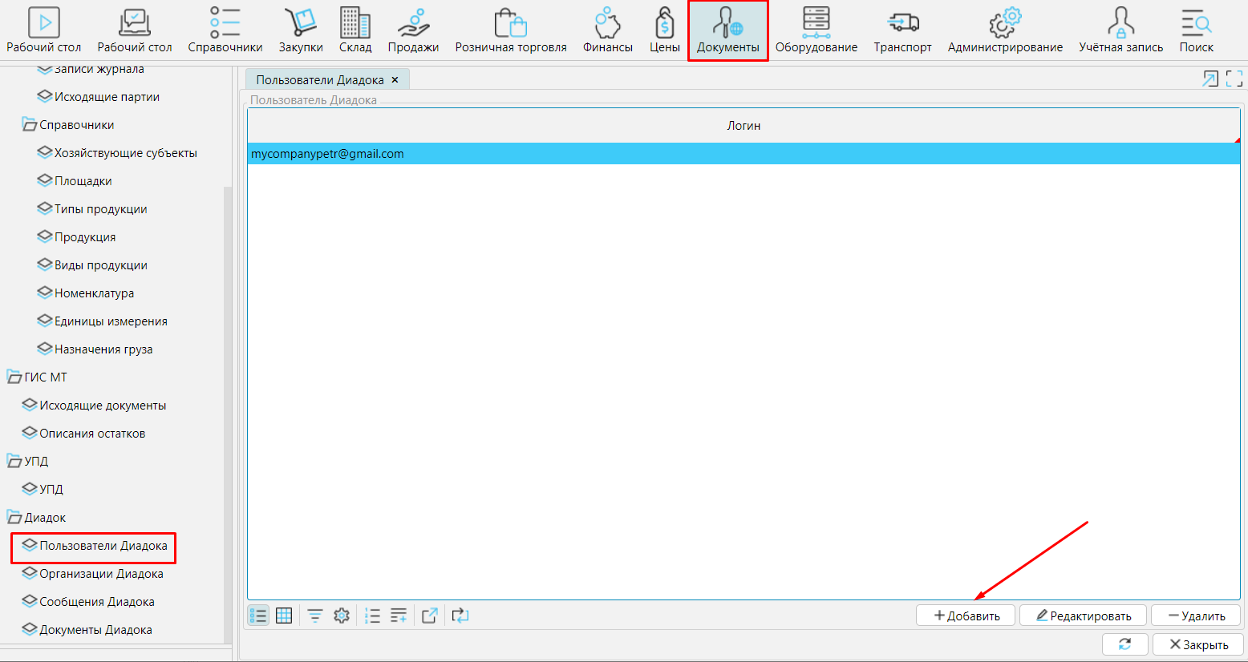This screenshot has height=662, width=1248.
Task: Click the refresh button next to Закрыть
Action: click(1124, 644)
